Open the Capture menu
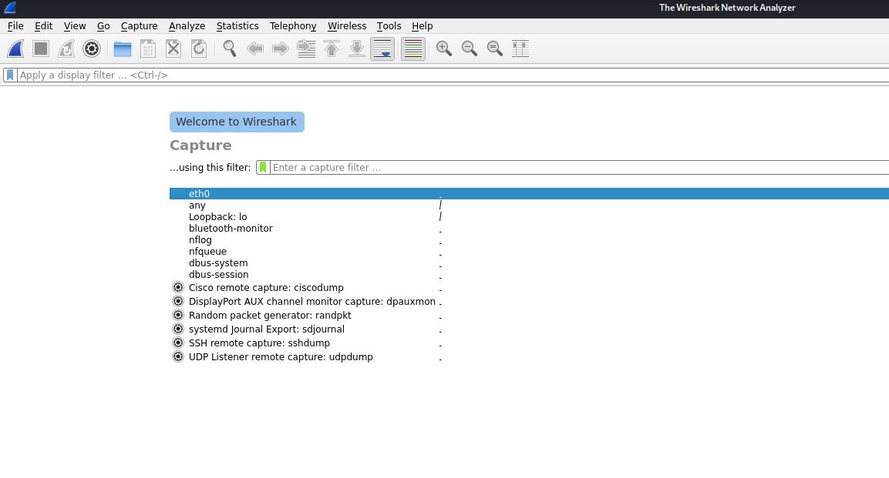This screenshot has width=889, height=478. coord(139,26)
